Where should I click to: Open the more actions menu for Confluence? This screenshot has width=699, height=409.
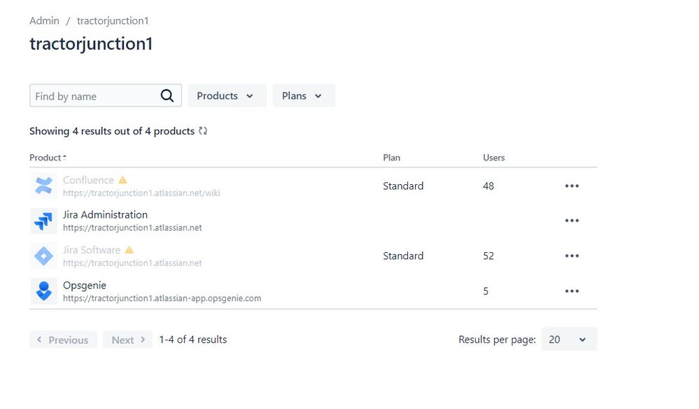[x=572, y=186]
